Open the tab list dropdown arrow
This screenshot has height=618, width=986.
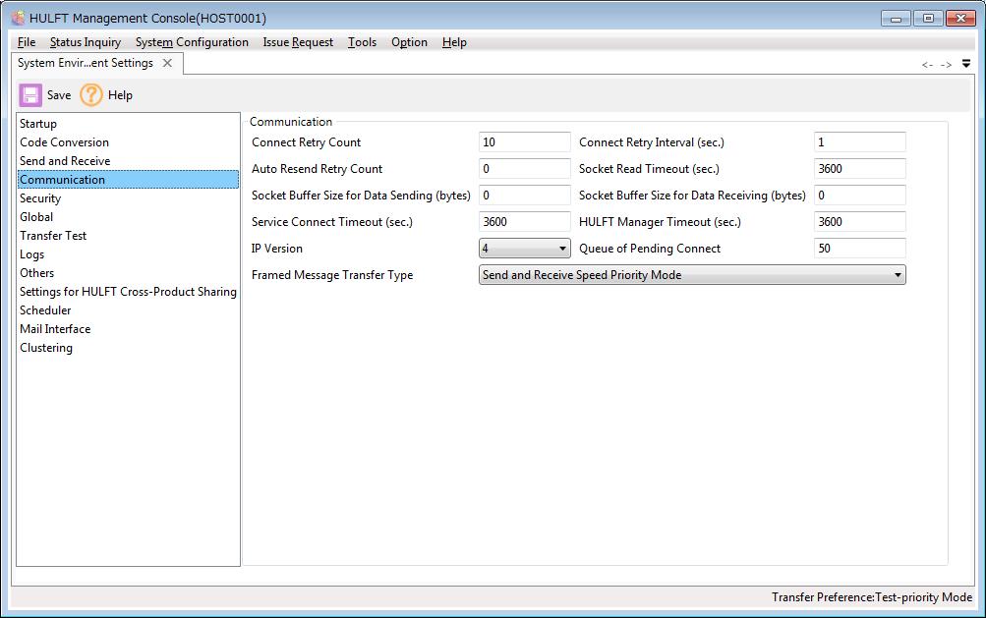tap(966, 64)
